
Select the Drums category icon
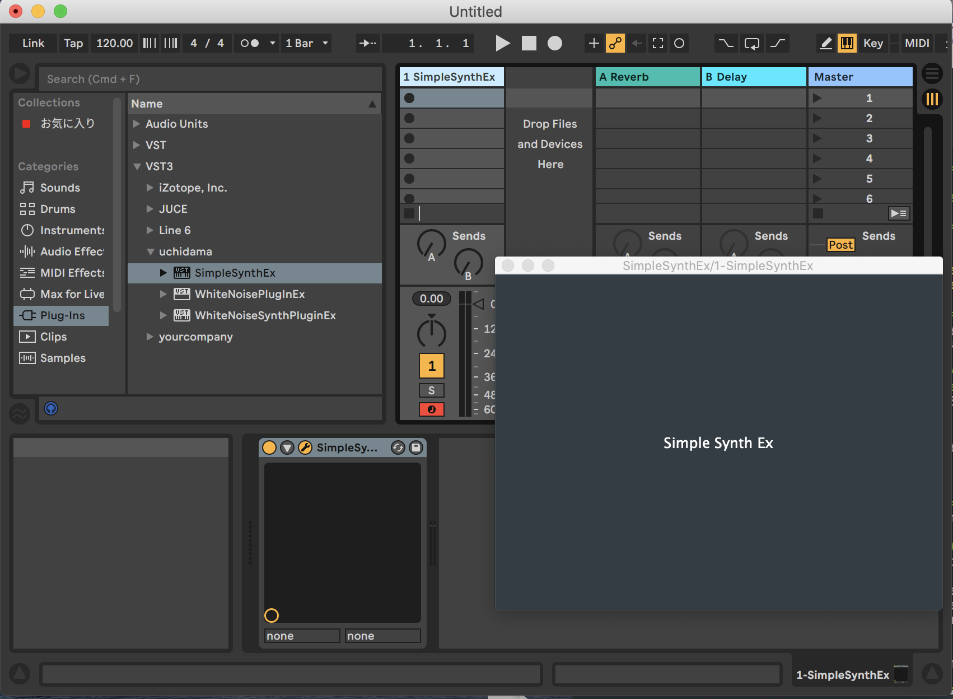pos(27,209)
